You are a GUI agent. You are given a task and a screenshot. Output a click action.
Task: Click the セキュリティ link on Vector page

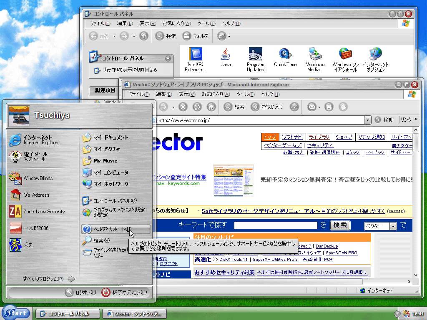tap(320, 145)
